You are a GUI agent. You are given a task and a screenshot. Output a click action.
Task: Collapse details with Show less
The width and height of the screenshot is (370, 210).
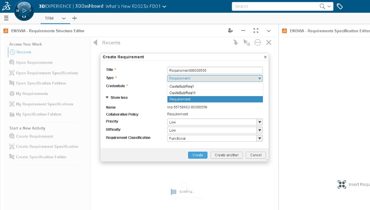(x=117, y=97)
